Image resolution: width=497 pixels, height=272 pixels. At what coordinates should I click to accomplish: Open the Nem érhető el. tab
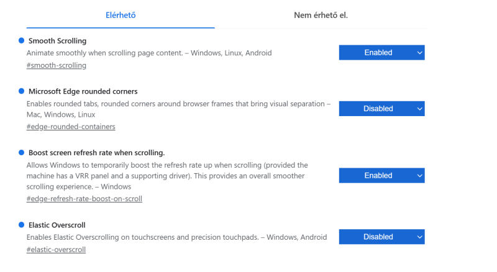tap(321, 15)
